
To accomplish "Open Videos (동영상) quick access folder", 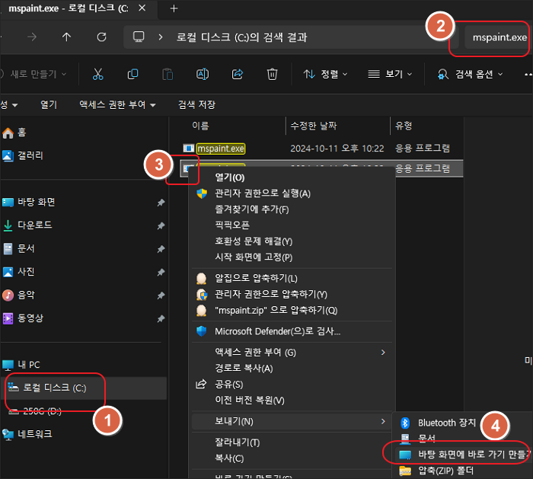I will tap(23, 318).
